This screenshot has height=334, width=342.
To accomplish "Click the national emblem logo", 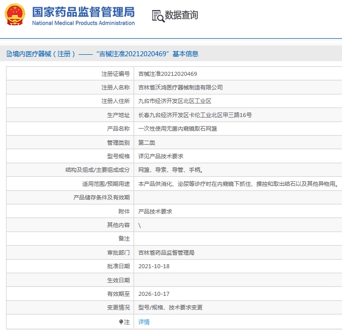I will pos(15,15).
